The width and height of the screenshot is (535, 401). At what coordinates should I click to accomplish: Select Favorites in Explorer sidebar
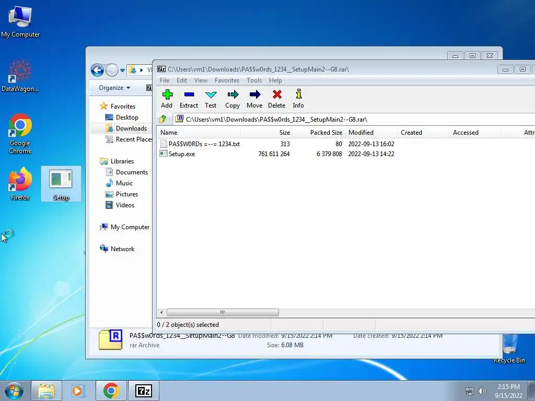point(118,106)
